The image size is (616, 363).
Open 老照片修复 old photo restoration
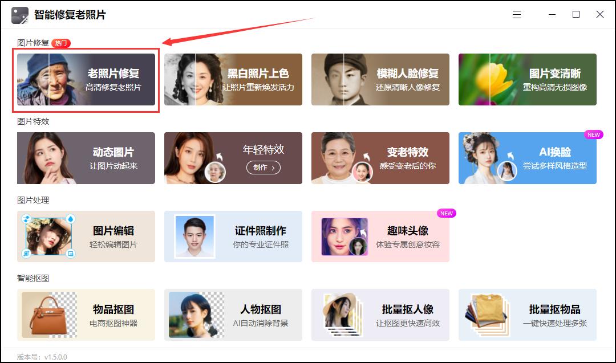click(86, 79)
